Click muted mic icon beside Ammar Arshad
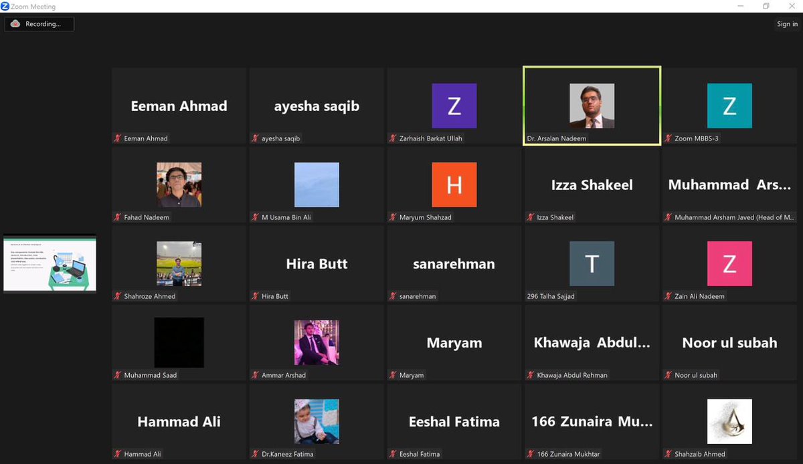The image size is (803, 464). pos(256,375)
